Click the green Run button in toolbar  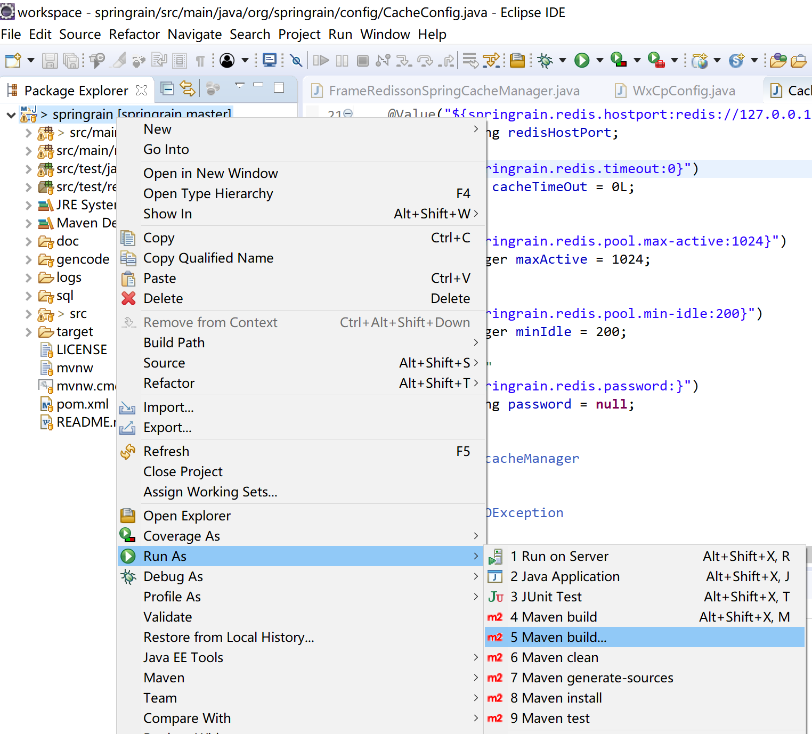[581, 60]
